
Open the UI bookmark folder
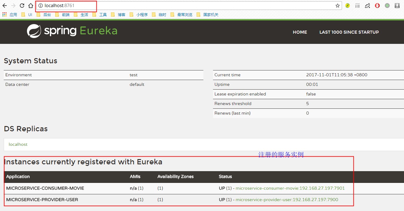point(27,15)
